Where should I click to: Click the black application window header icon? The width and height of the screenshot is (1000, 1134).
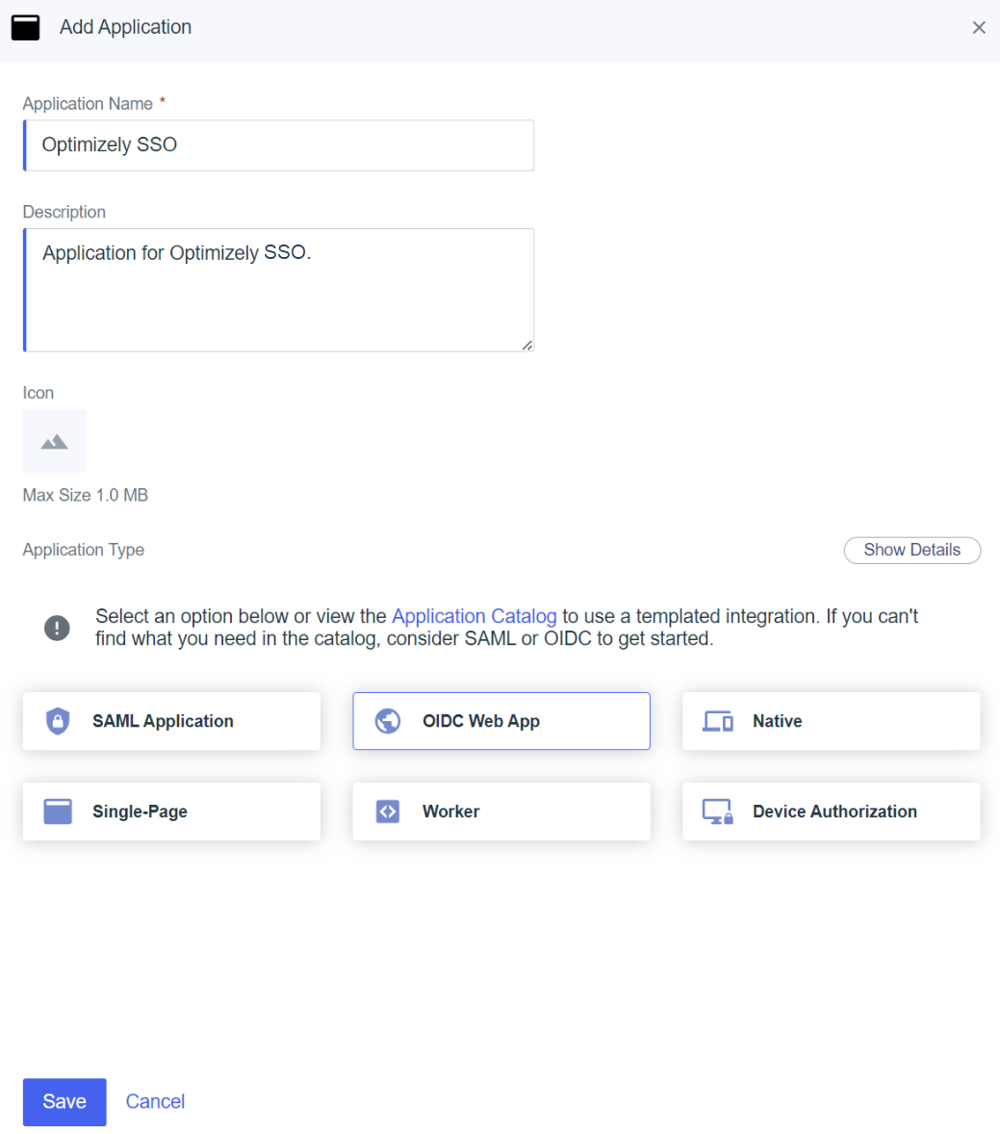(x=25, y=28)
